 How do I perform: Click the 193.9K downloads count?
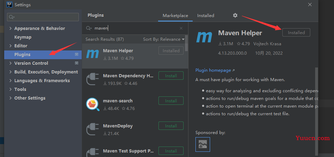pos(112,84)
